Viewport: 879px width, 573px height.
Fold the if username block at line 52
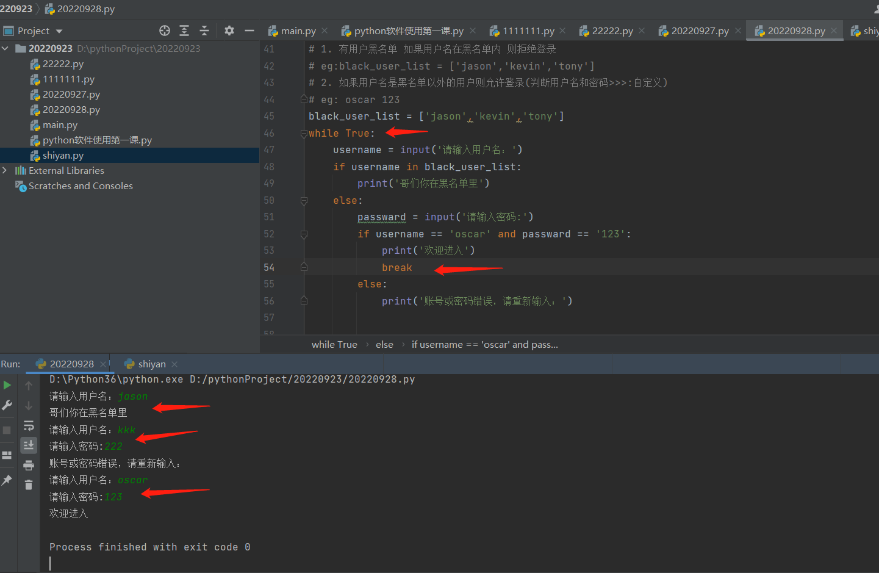304,234
